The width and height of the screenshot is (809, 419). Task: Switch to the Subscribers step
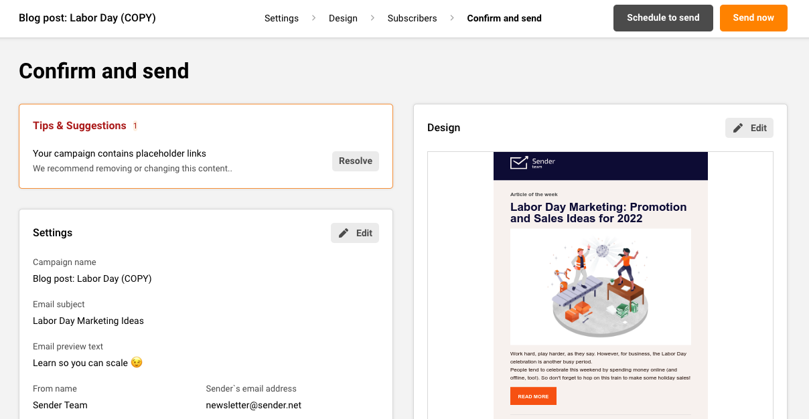[x=412, y=18]
